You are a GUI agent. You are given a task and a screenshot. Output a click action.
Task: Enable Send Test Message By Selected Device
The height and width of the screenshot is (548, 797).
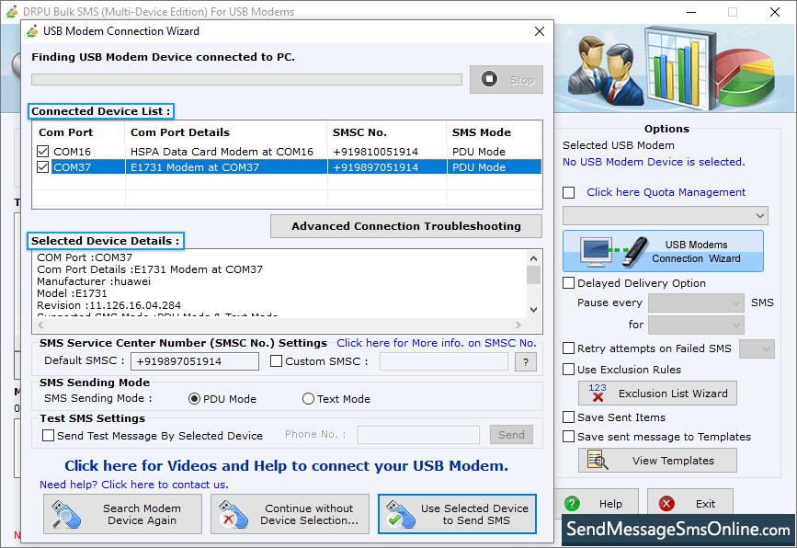click(49, 436)
